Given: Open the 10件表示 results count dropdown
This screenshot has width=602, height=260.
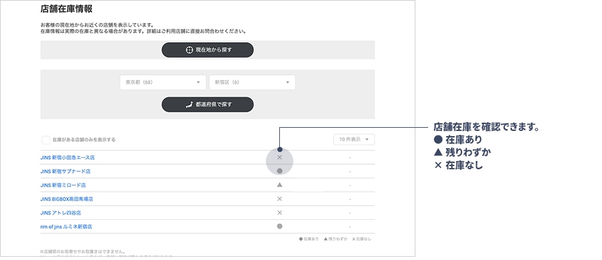Looking at the screenshot, I should click(x=354, y=139).
